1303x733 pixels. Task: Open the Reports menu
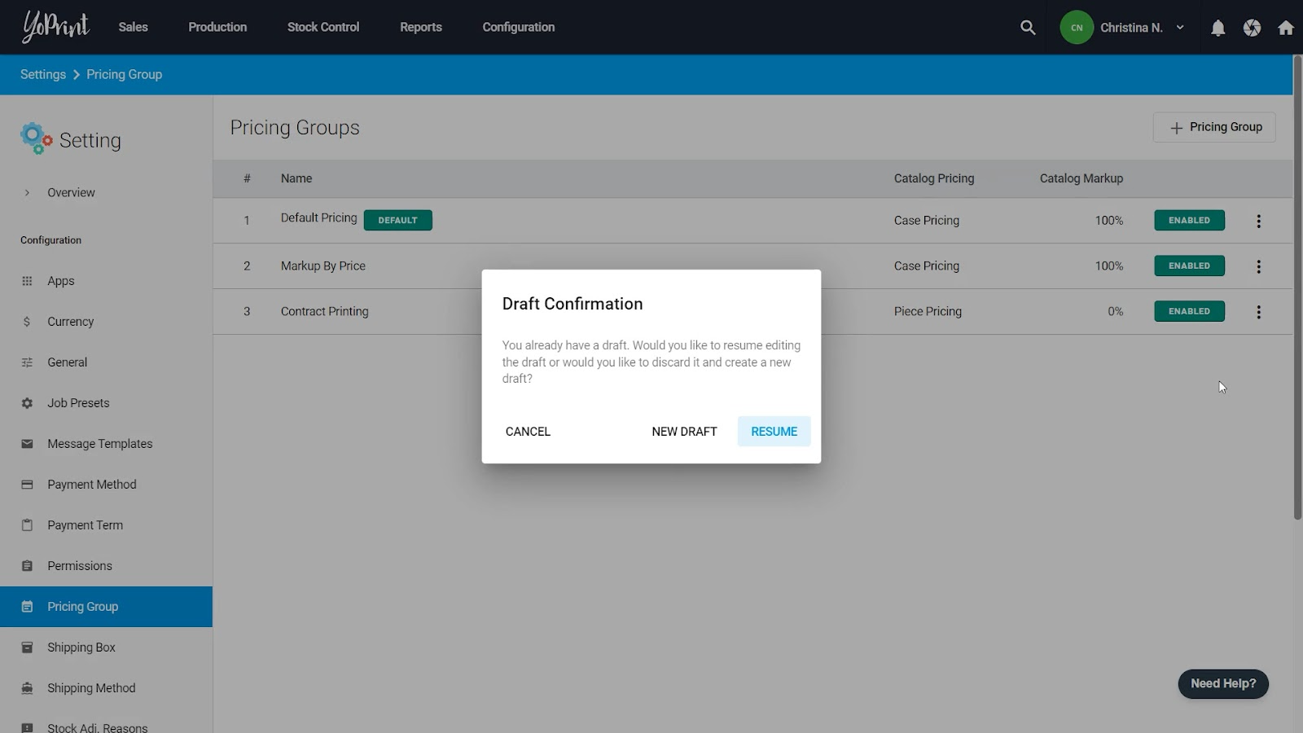click(421, 27)
